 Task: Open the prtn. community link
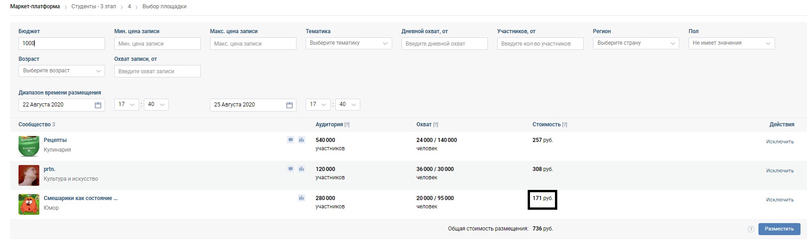pyautogui.click(x=49, y=169)
